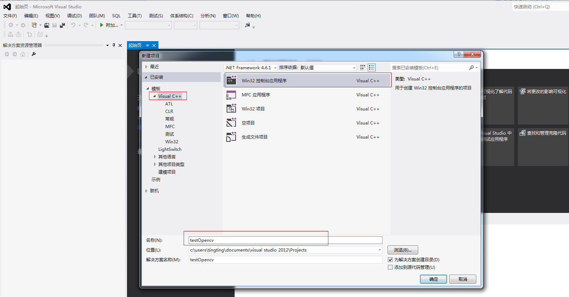Click the New Project toolbar icon
Screen dimensions: 569x297
coord(34,25)
